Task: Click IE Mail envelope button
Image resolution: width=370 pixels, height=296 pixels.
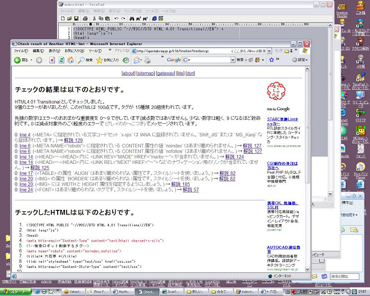Action: pyautogui.click(x=136, y=60)
